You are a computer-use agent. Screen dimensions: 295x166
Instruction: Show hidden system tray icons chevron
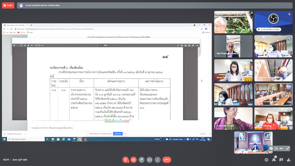(185, 139)
